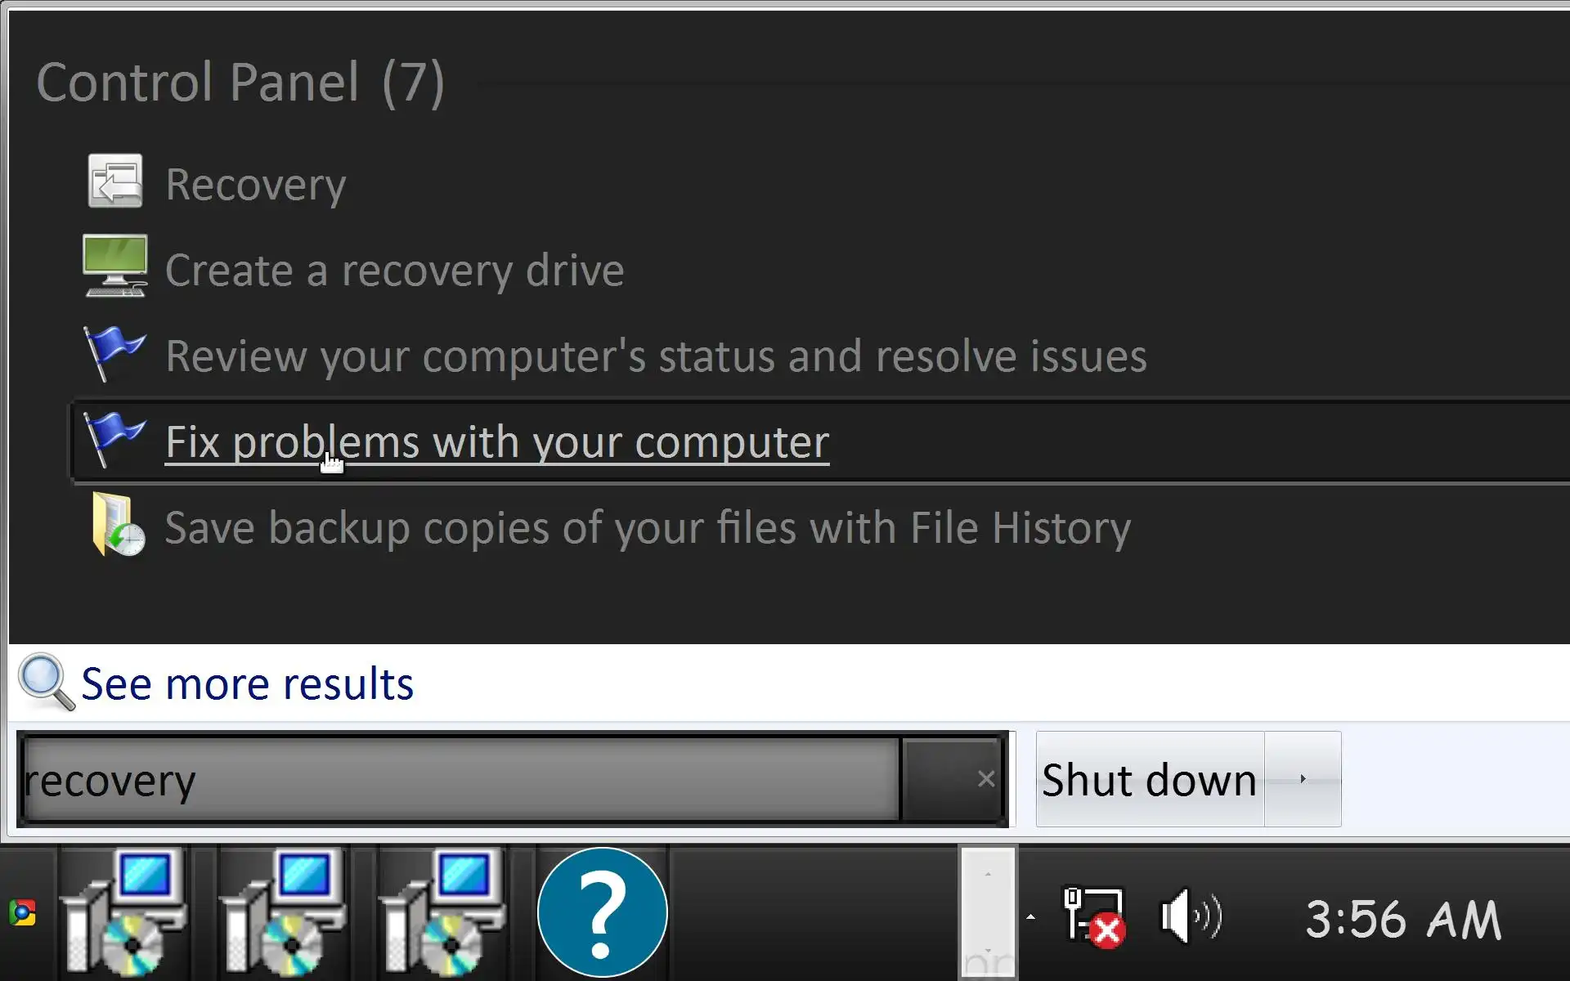Click the Chrome icon in the taskbar
Viewport: 1570px width, 981px height.
click(x=23, y=912)
